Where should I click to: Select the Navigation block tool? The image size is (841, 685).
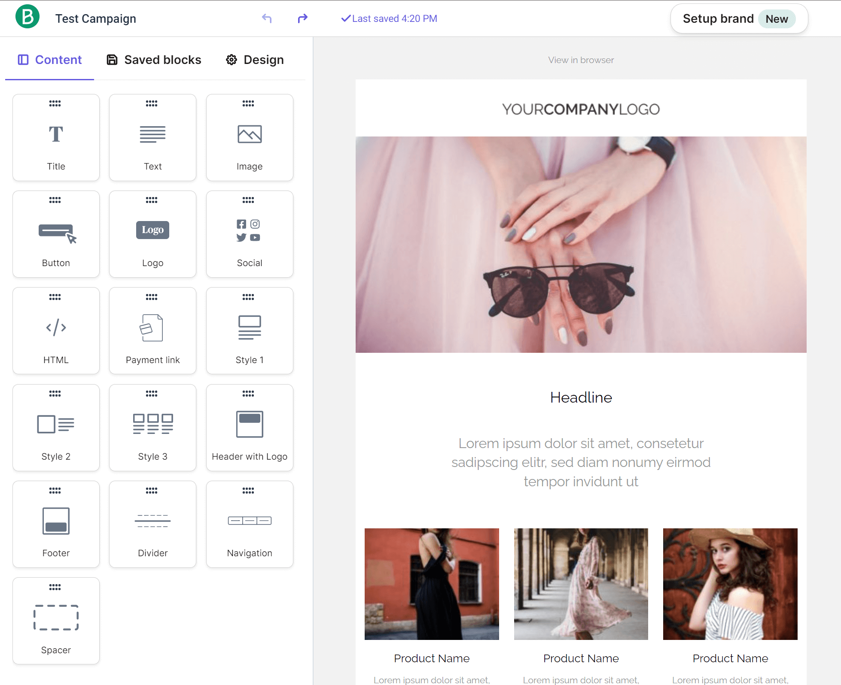coord(250,524)
